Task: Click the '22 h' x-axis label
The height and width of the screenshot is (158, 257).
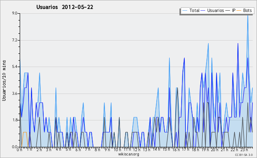Action: [234, 150]
